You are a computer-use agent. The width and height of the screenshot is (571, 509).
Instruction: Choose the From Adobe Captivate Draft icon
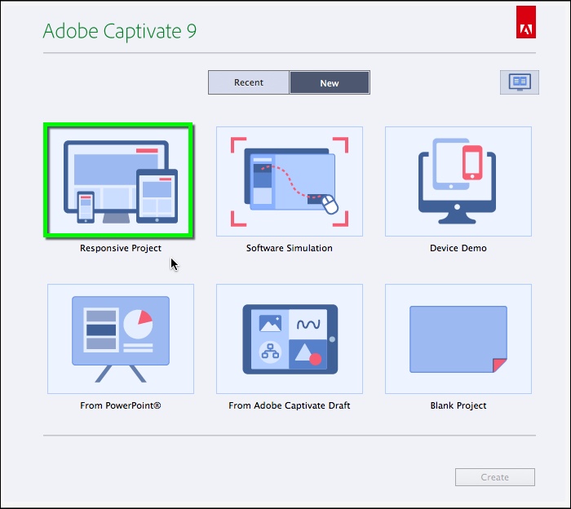point(289,339)
